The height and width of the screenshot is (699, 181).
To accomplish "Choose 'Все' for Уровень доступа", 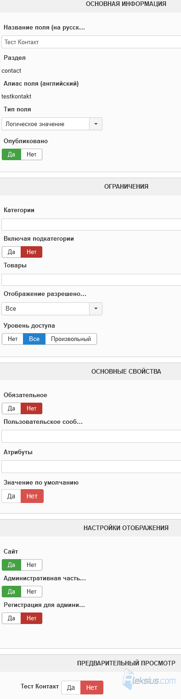I will pos(34,339).
